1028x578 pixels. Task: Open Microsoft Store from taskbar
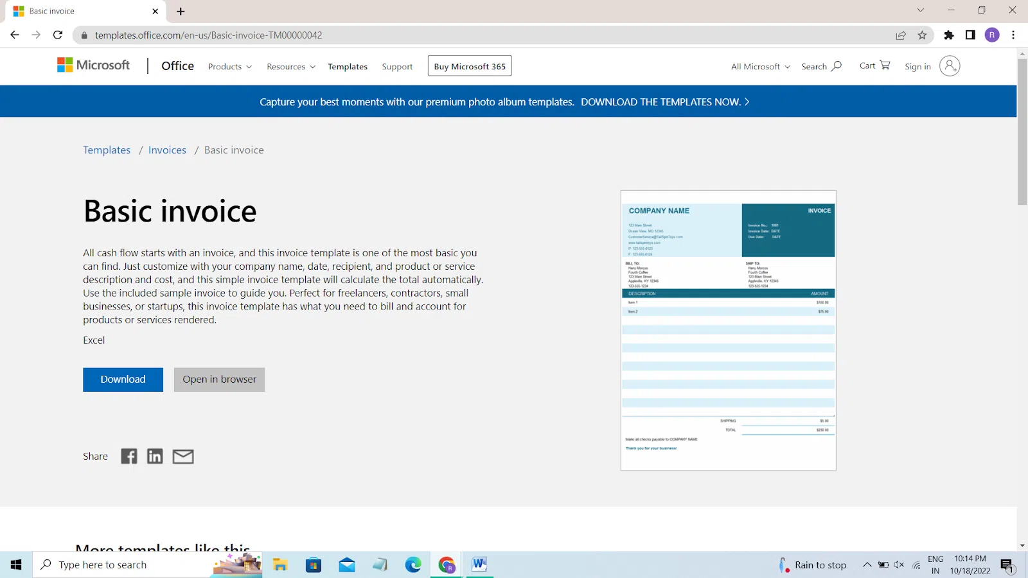(x=314, y=565)
